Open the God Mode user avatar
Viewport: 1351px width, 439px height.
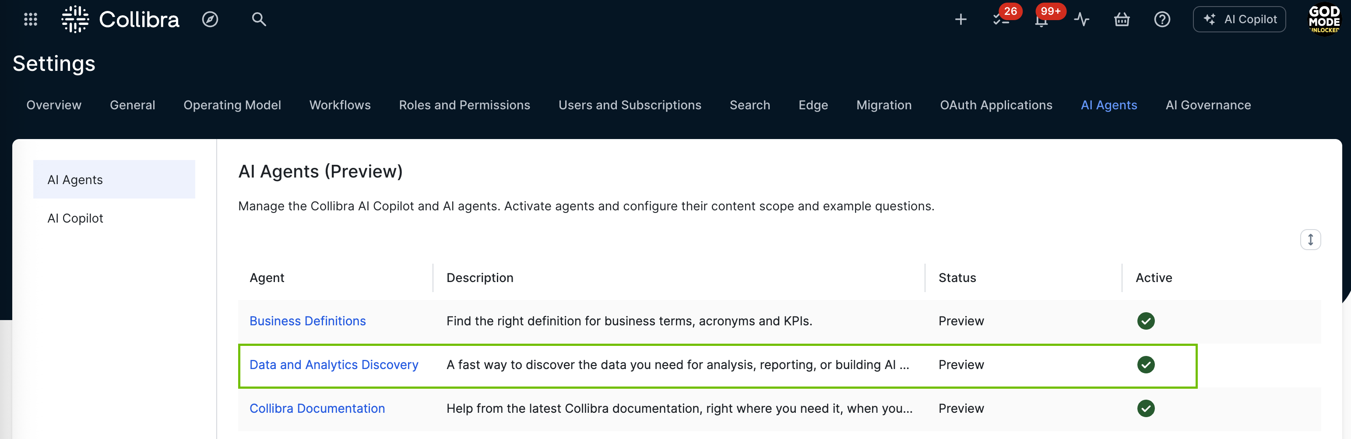pos(1323,19)
